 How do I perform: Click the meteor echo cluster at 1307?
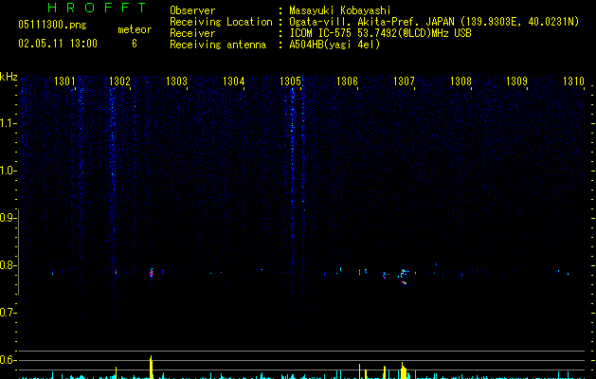(404, 277)
